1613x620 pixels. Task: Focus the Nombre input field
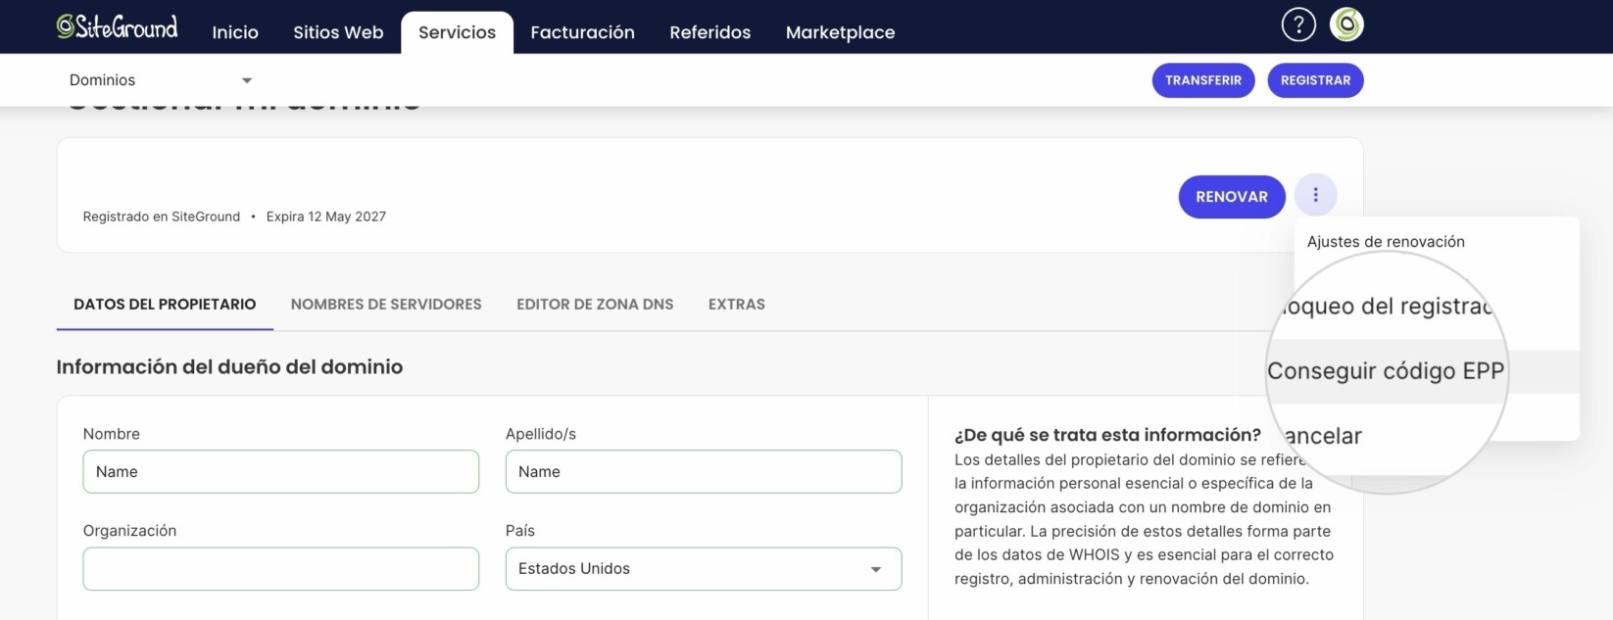281,472
